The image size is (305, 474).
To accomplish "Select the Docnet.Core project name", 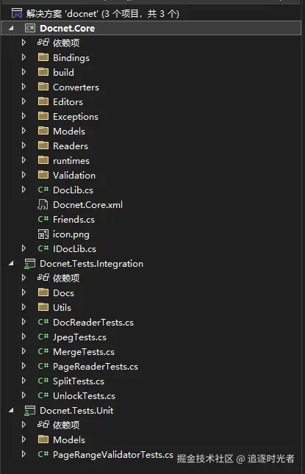I will point(68,28).
